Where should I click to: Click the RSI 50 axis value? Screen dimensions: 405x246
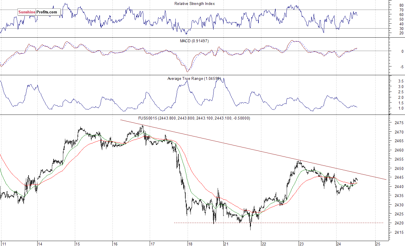click(401, 19)
